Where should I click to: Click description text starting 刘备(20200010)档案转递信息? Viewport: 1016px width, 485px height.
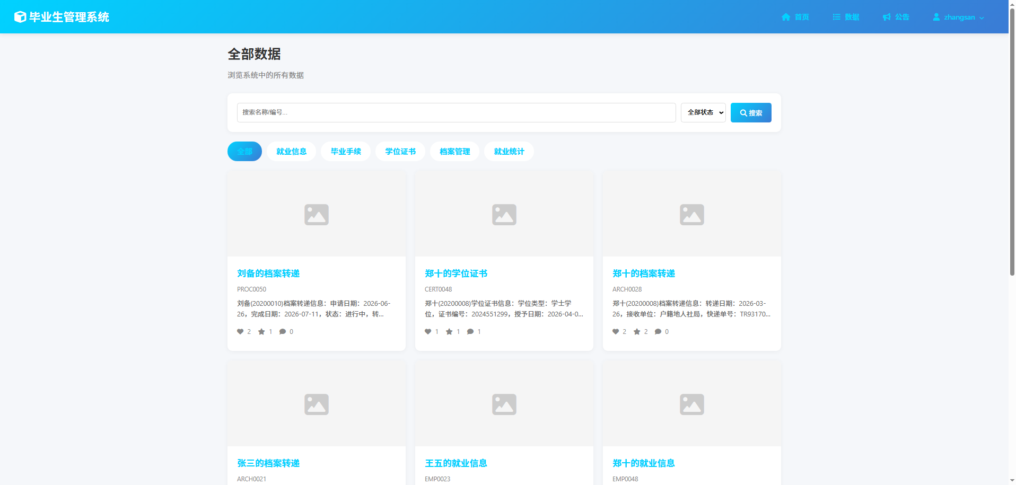pyautogui.click(x=314, y=309)
